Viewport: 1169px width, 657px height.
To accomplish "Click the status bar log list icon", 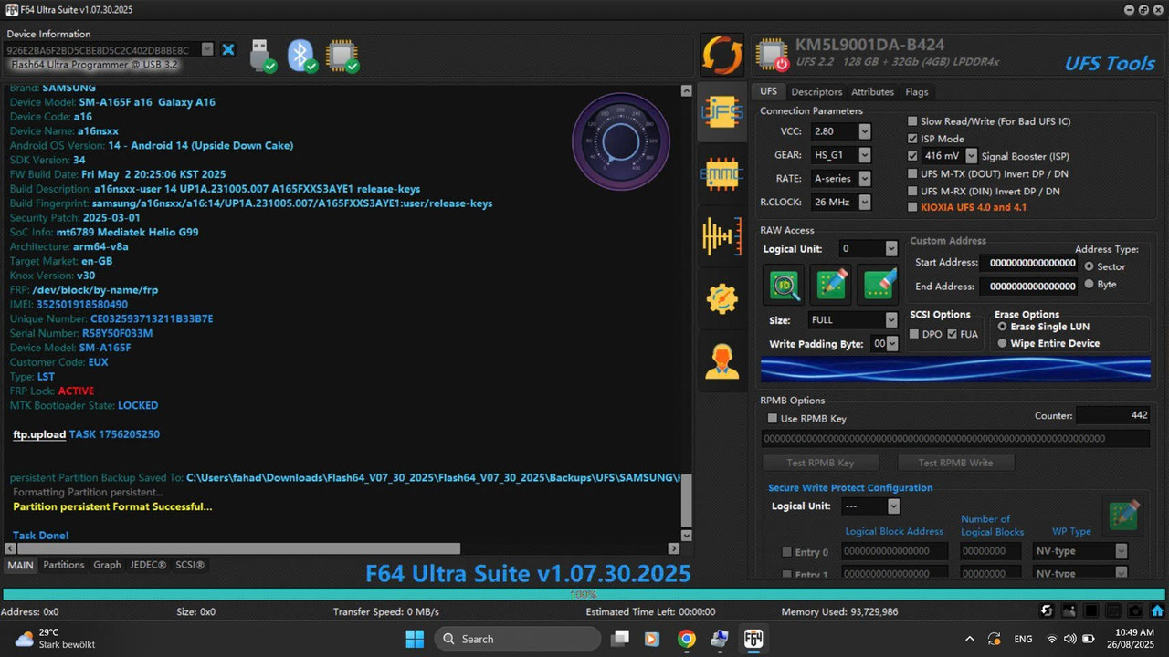I will pos(1113,611).
